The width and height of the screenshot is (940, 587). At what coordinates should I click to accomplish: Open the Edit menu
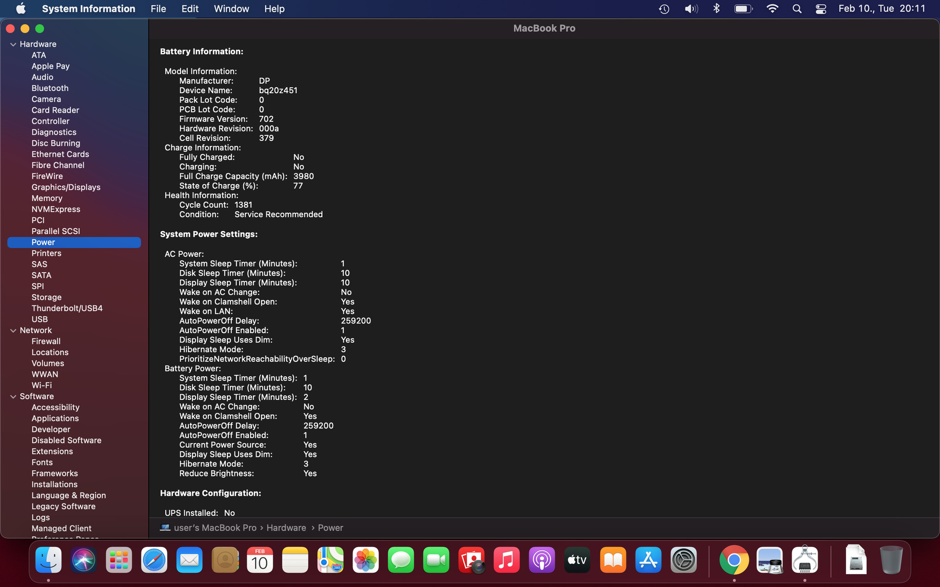(190, 9)
